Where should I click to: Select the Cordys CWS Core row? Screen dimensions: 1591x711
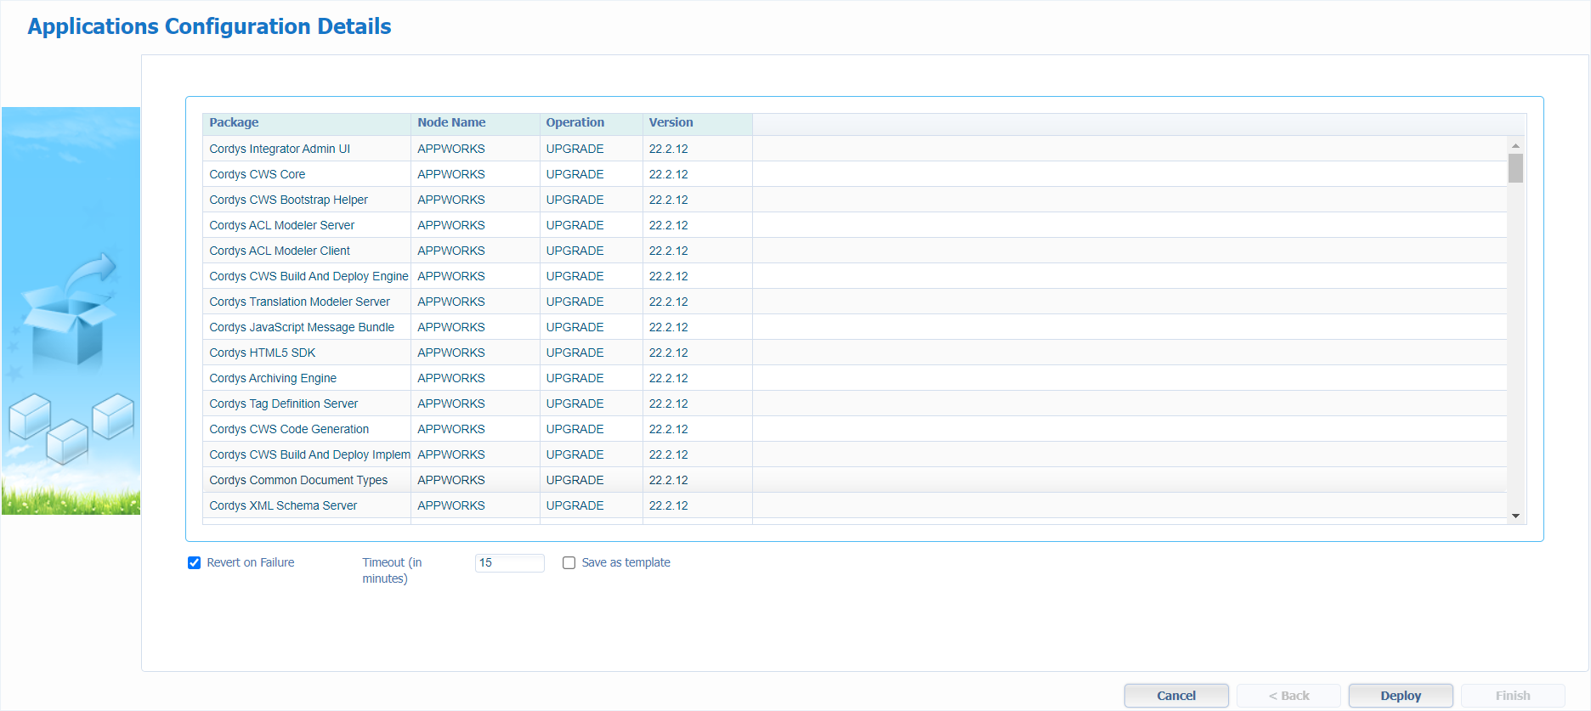tap(258, 174)
